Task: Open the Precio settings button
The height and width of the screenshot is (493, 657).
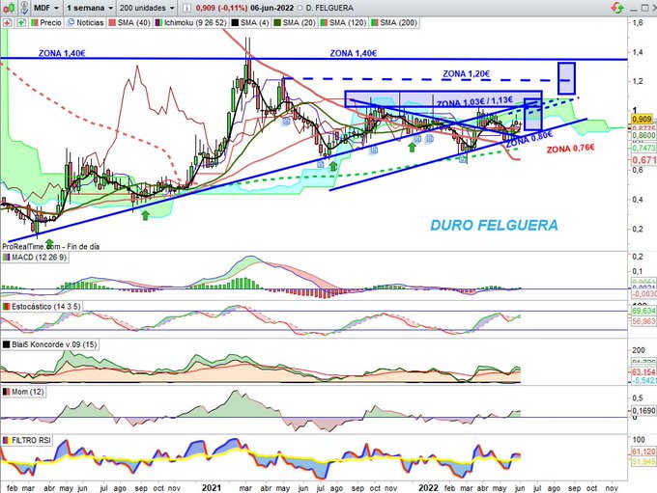Action: coord(46,22)
